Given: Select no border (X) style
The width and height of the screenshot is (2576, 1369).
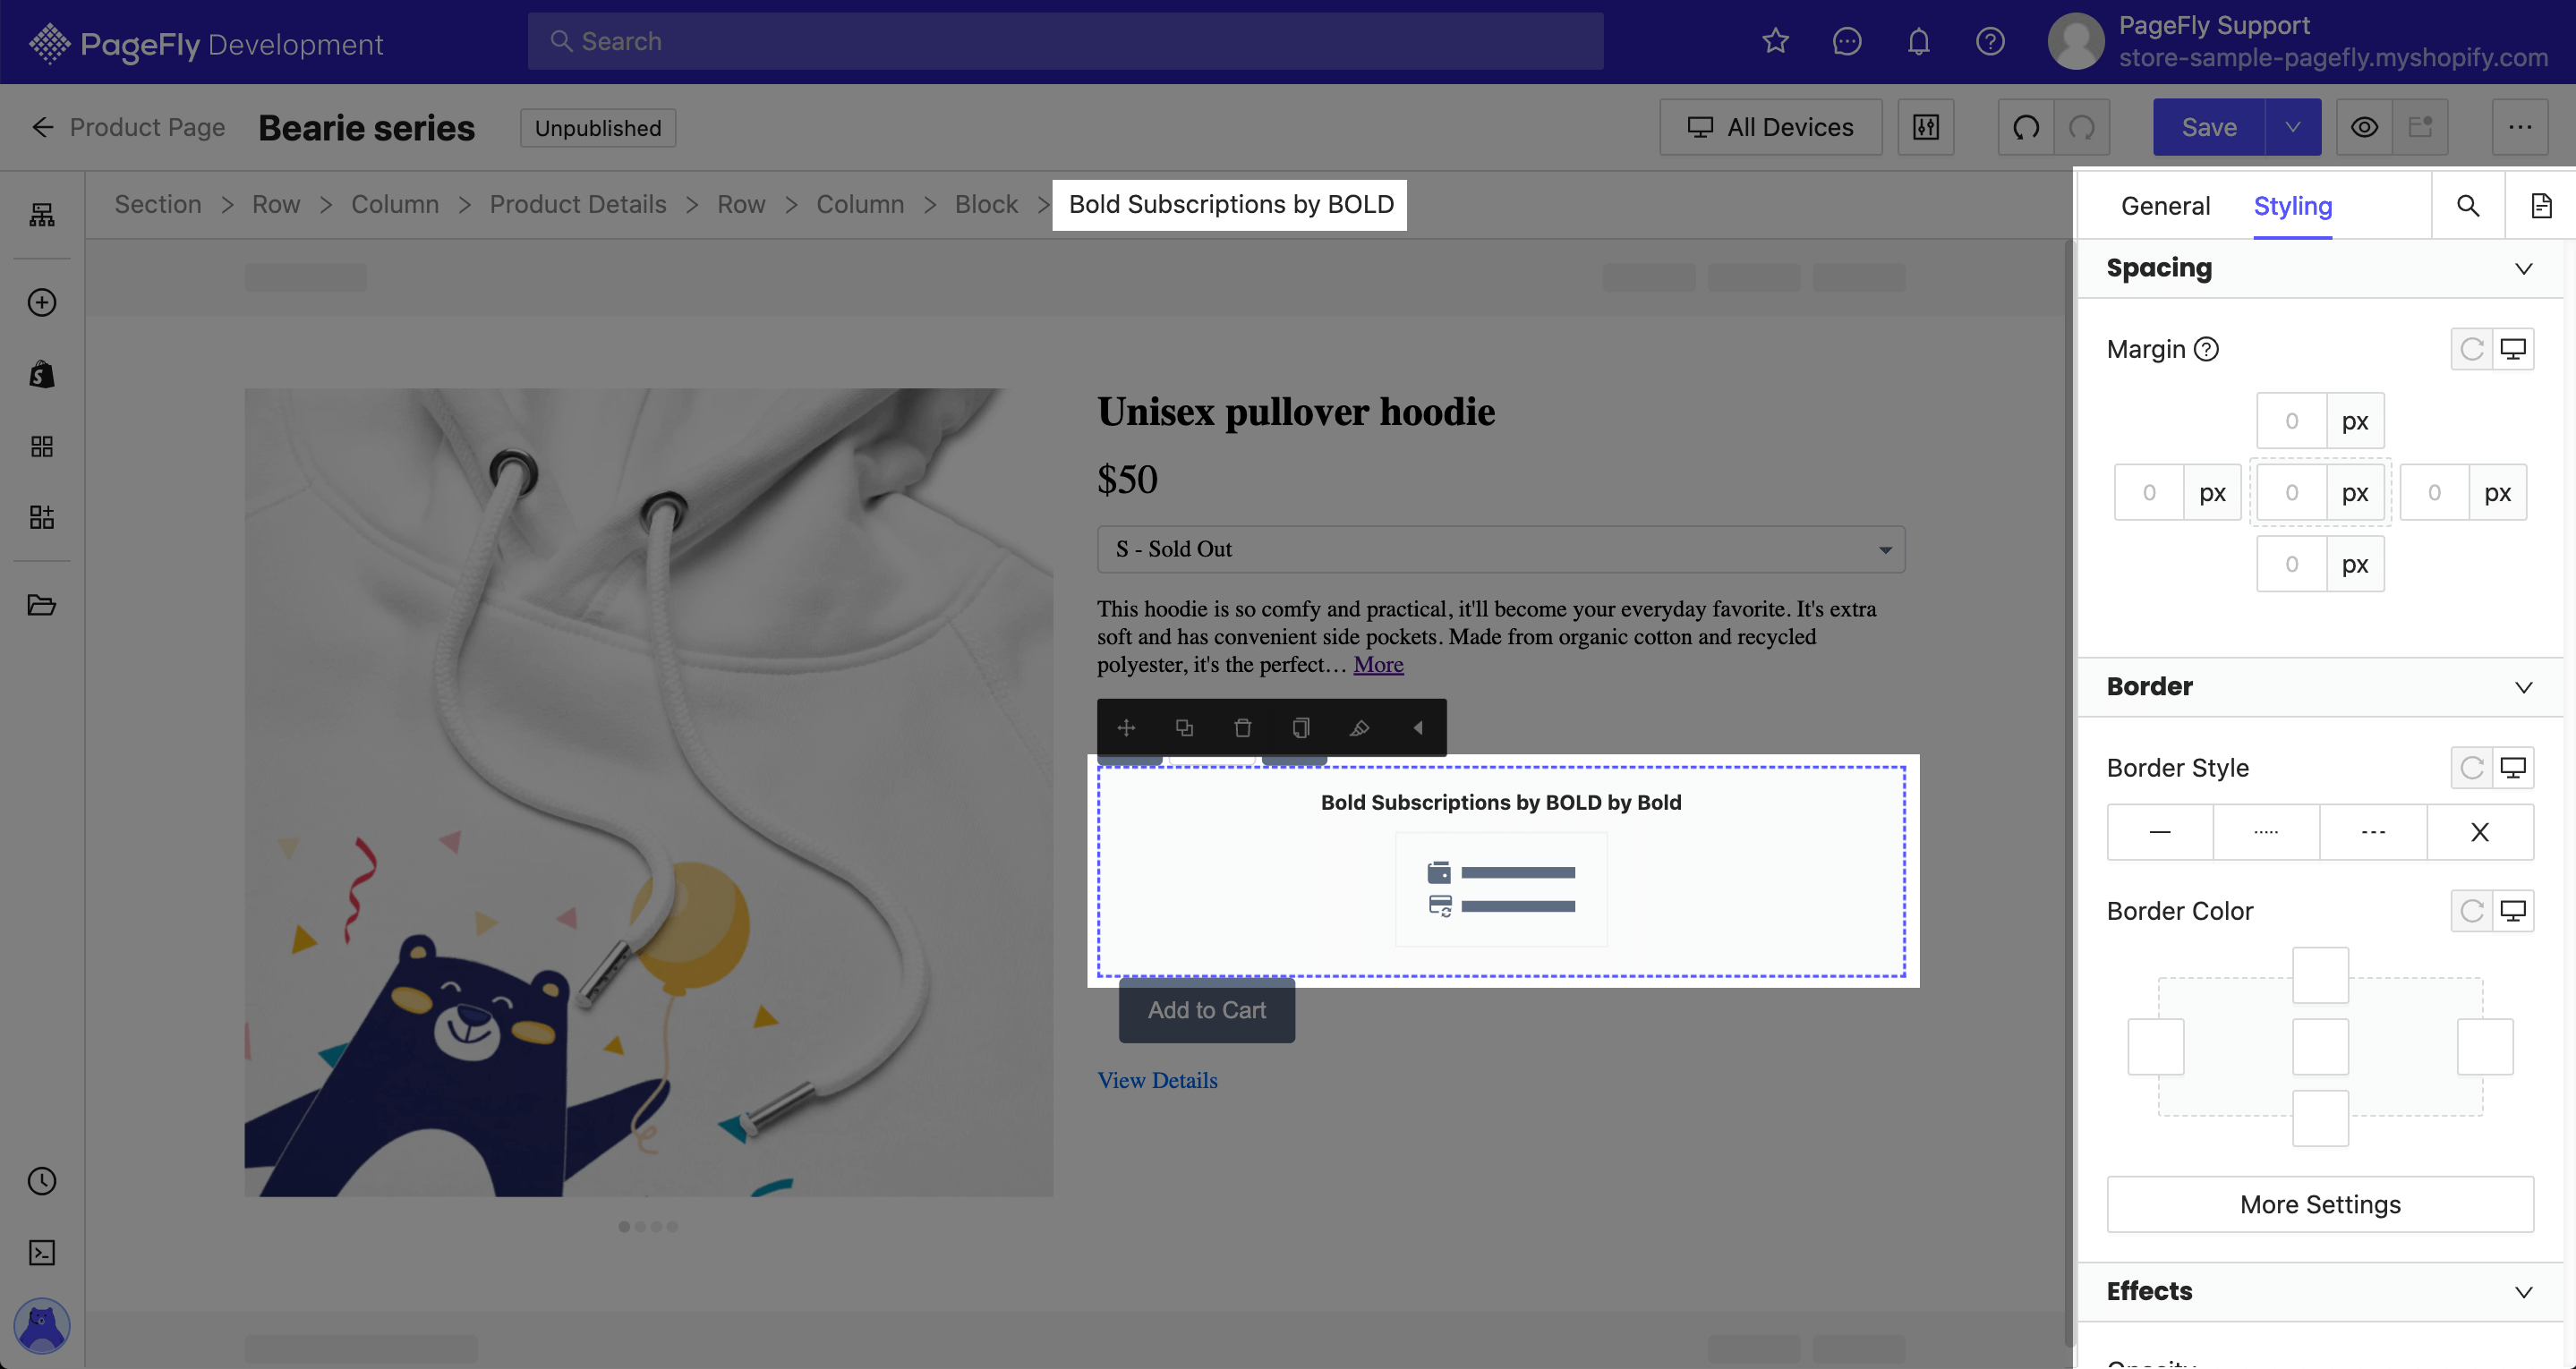Looking at the screenshot, I should 2480,832.
